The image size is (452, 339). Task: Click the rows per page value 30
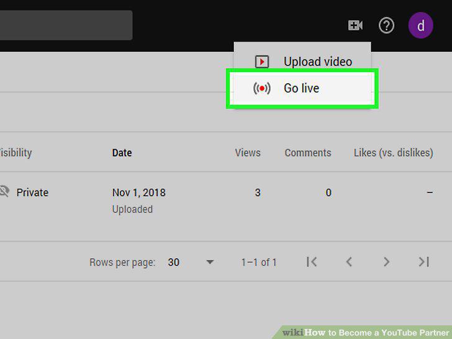[174, 262]
